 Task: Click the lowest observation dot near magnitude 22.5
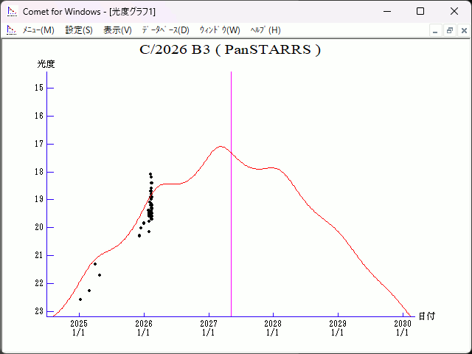pyautogui.click(x=80, y=299)
